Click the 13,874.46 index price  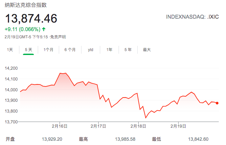point(31,18)
